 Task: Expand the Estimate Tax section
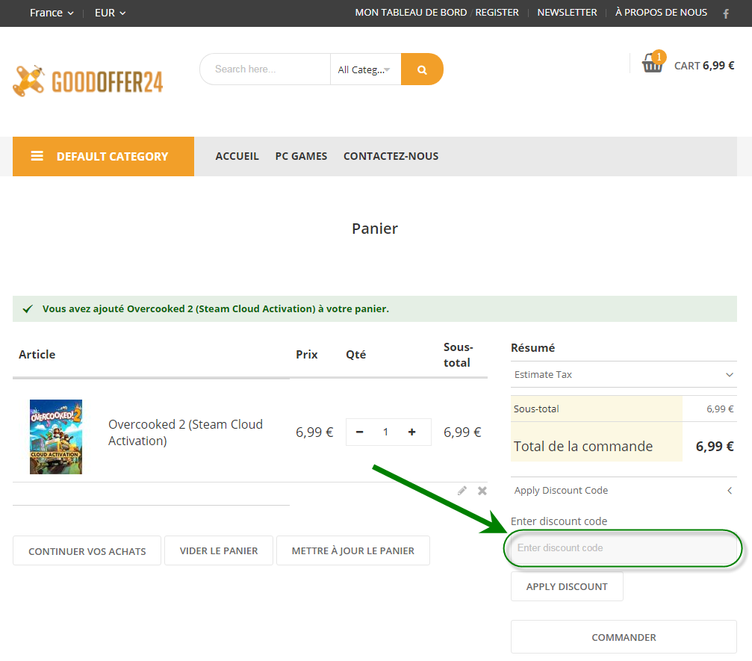624,374
